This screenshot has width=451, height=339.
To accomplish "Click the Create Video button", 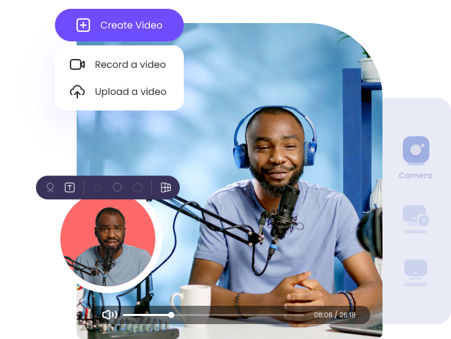I will click(x=119, y=25).
